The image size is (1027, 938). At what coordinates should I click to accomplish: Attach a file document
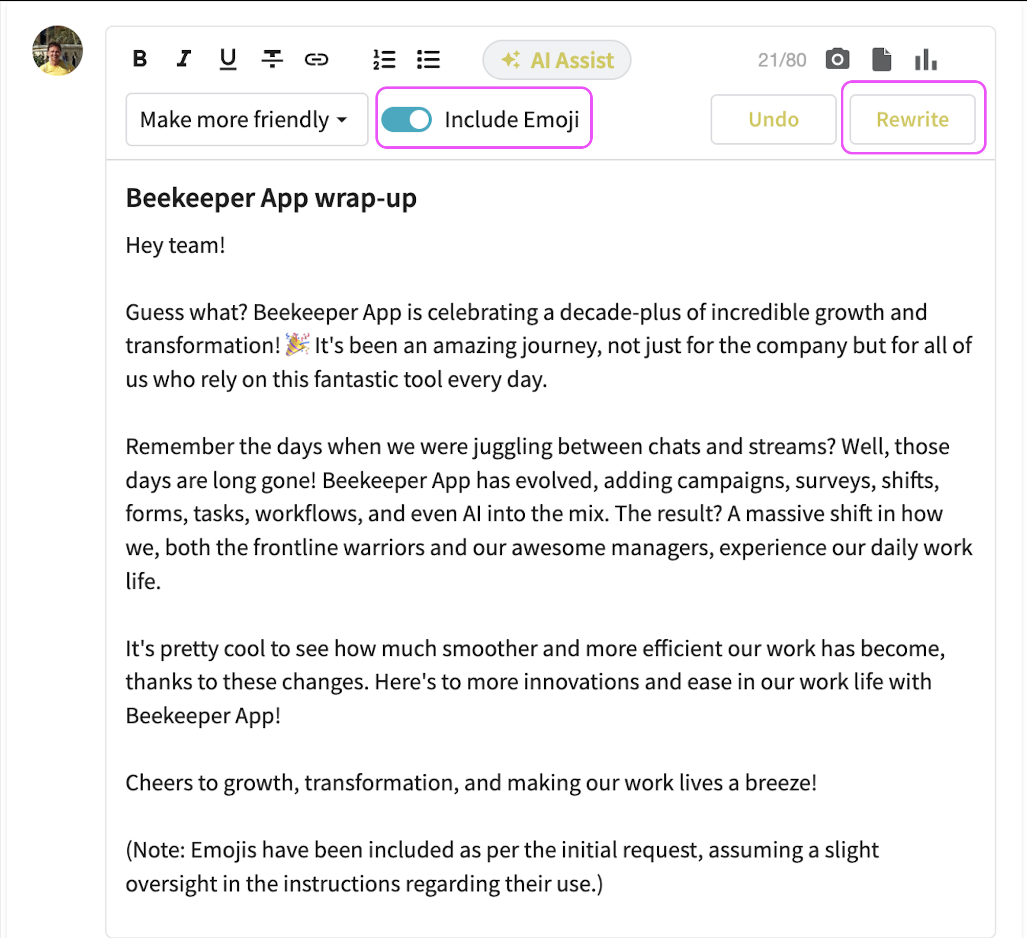tap(881, 59)
